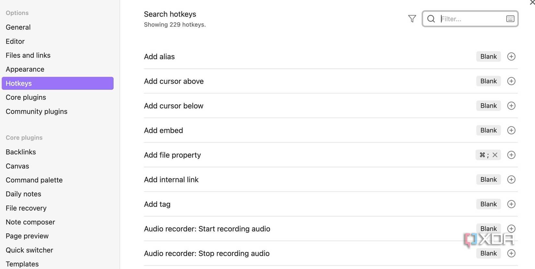Click plus icon next to Add tag
This screenshot has width=535, height=269.
[511, 204]
